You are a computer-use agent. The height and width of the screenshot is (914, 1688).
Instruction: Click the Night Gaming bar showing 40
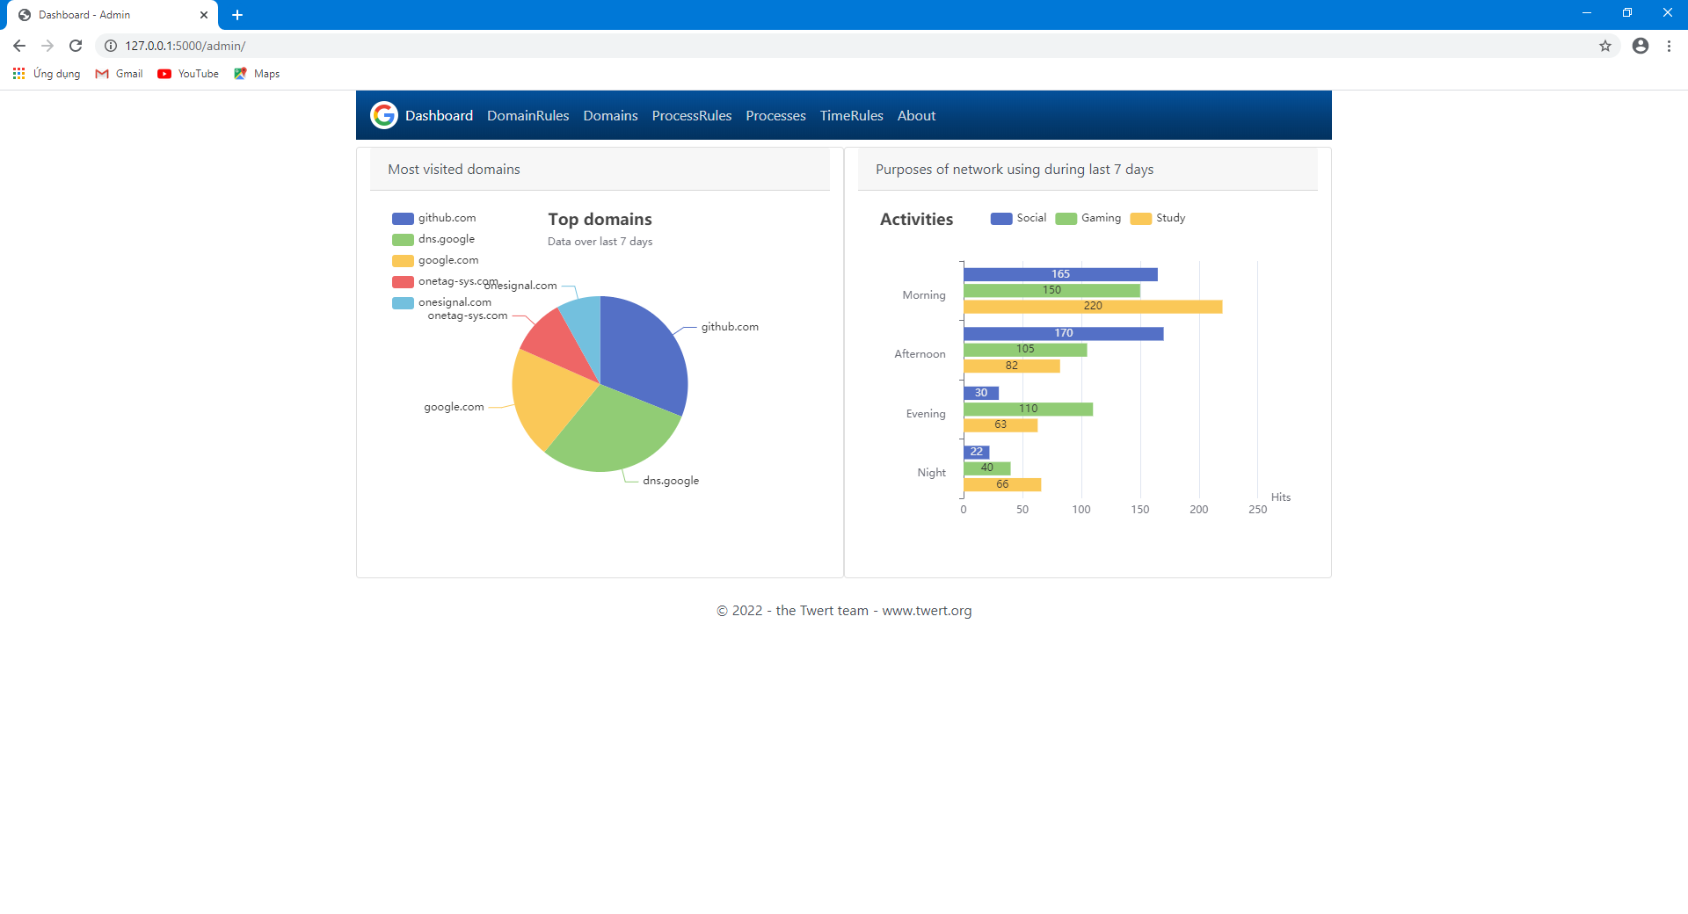(x=987, y=468)
